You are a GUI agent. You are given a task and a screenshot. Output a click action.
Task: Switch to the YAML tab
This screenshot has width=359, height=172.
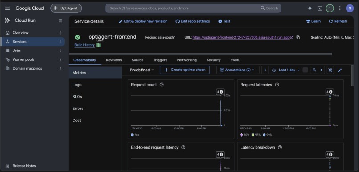[235, 60]
